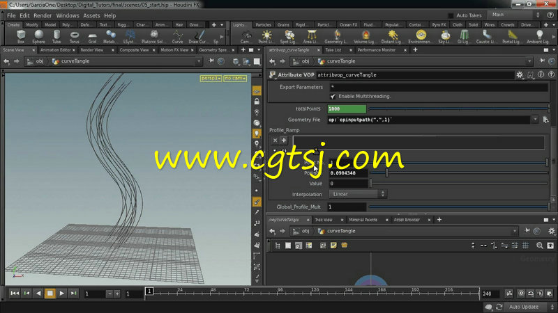Add a Geometry Light
The width and height of the screenshot is (558, 313).
coord(336,36)
